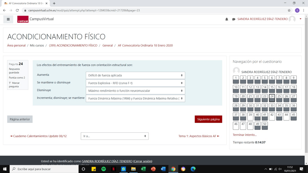The height and width of the screenshot is (173, 308).
Task: Click the address bar URL
Action: [84, 11]
